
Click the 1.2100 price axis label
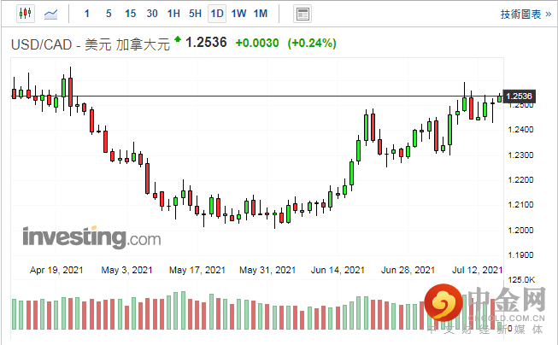(520, 205)
